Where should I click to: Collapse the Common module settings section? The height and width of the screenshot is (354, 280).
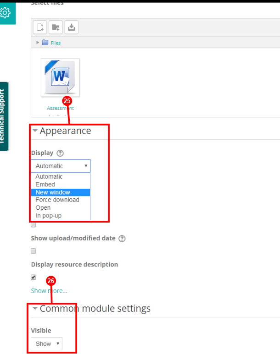pos(35,308)
